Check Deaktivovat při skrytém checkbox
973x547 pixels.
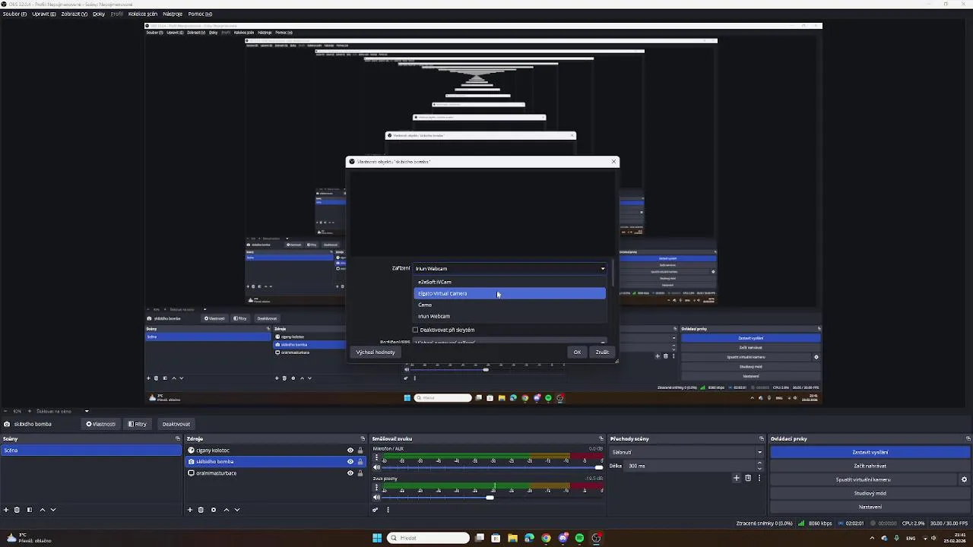click(x=416, y=330)
